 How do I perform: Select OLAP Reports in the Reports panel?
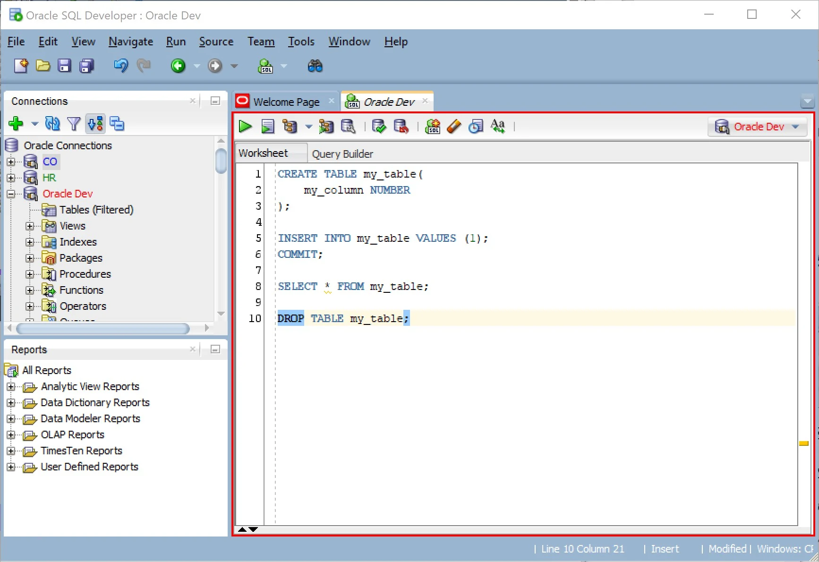pyautogui.click(x=72, y=434)
